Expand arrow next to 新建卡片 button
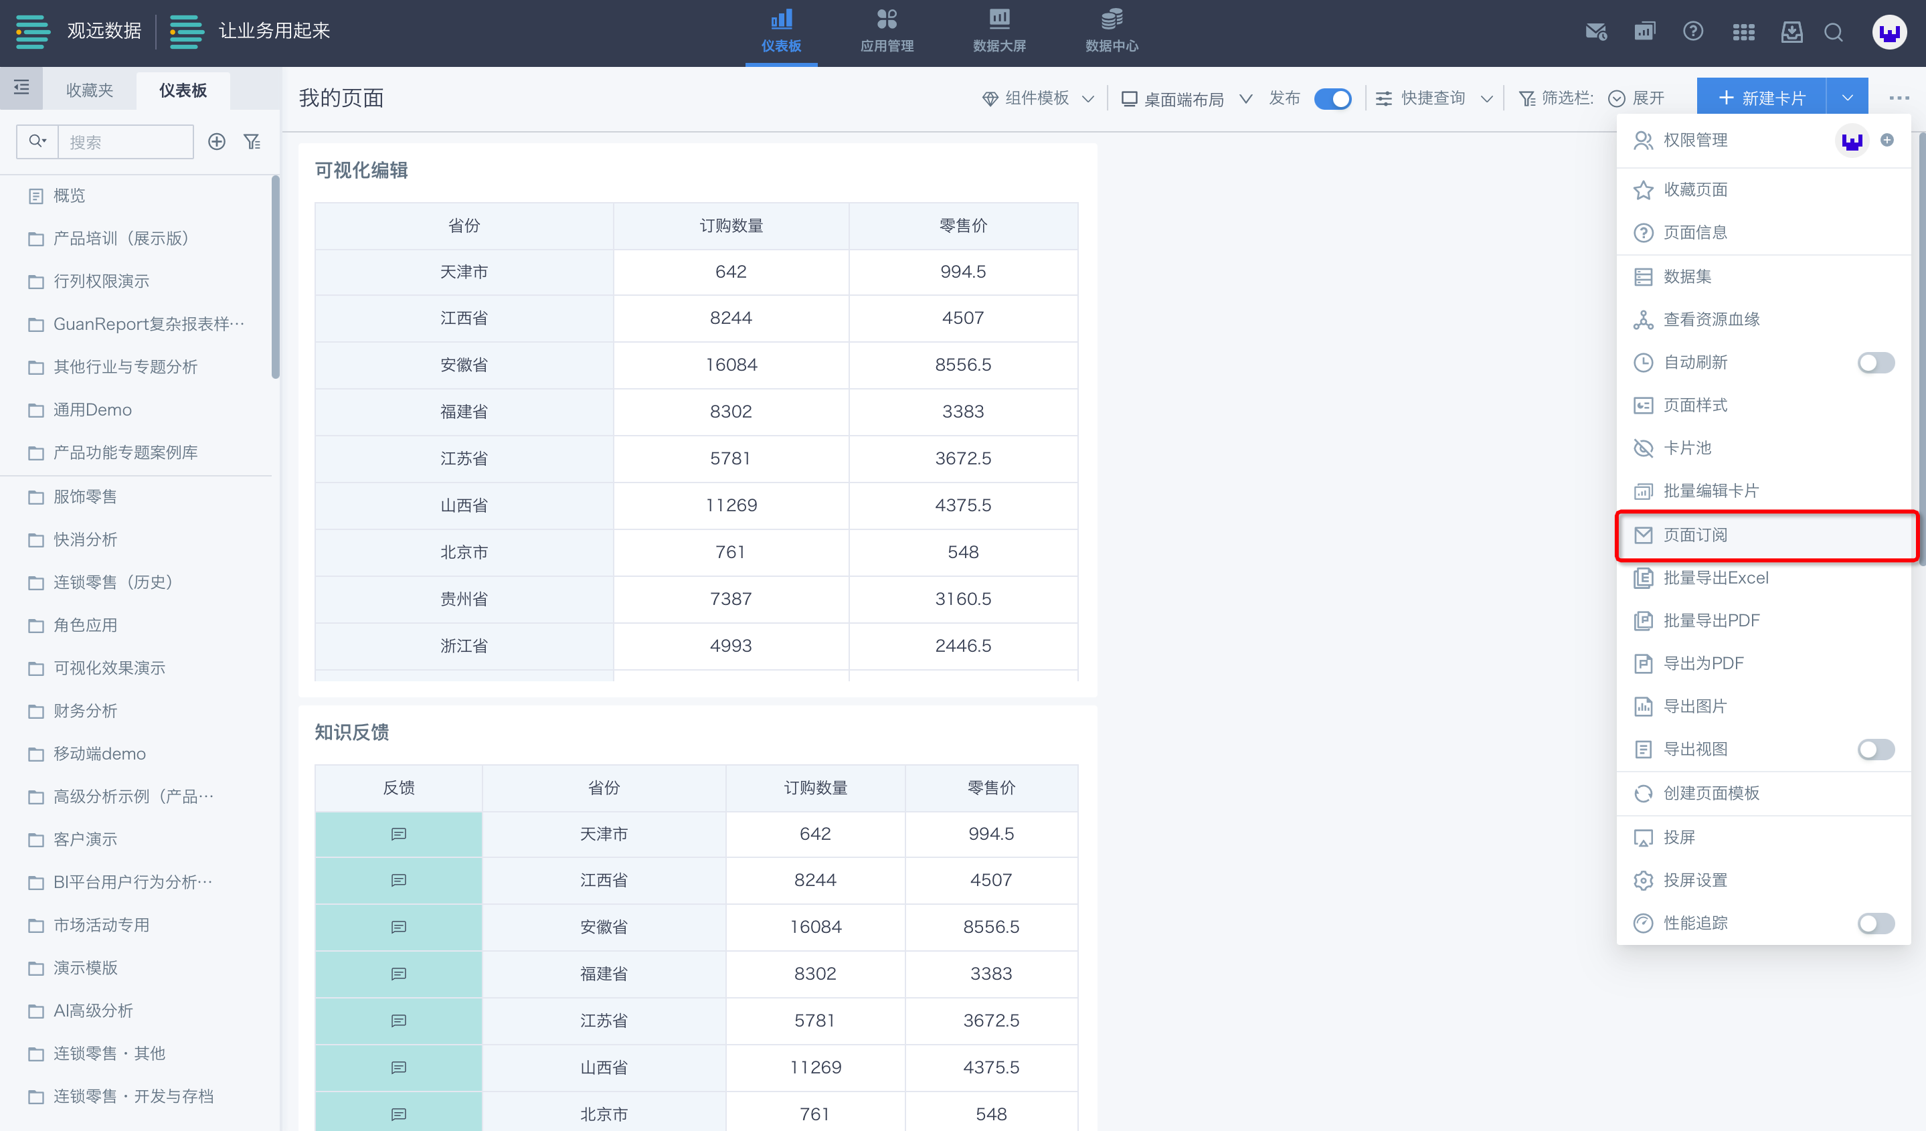The image size is (1926, 1131). tap(1846, 98)
